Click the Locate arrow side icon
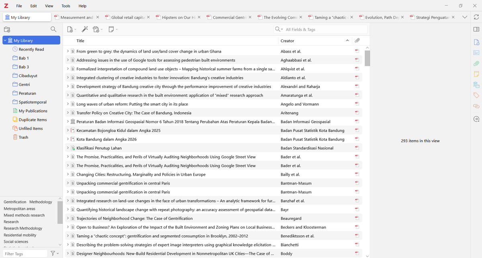The width and height of the screenshot is (482, 258). pyautogui.click(x=476, y=119)
